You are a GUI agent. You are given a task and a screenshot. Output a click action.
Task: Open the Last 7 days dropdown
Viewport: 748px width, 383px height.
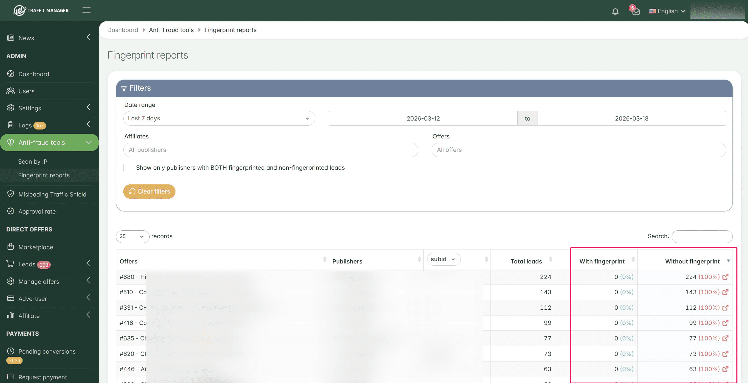click(219, 118)
